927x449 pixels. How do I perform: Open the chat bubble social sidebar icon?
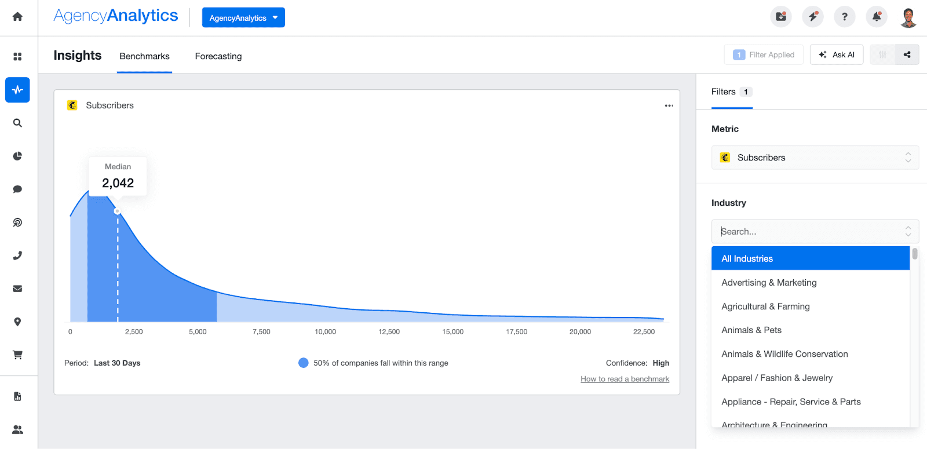[x=17, y=189]
